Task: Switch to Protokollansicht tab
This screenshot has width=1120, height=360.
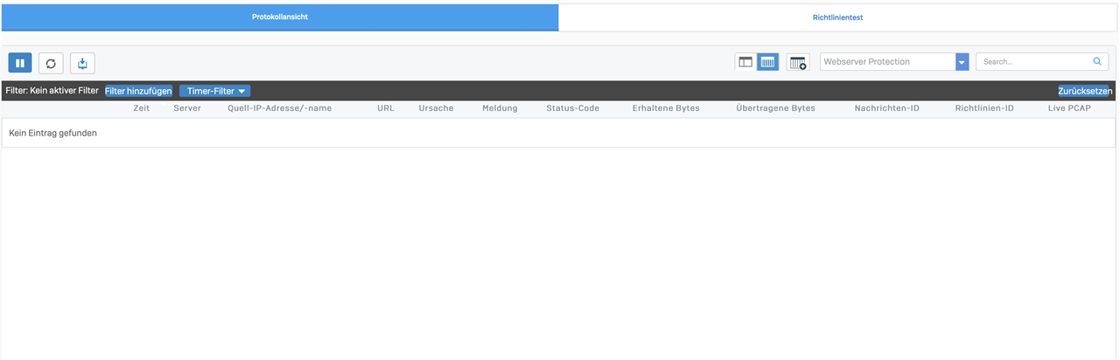Action: 280,17
